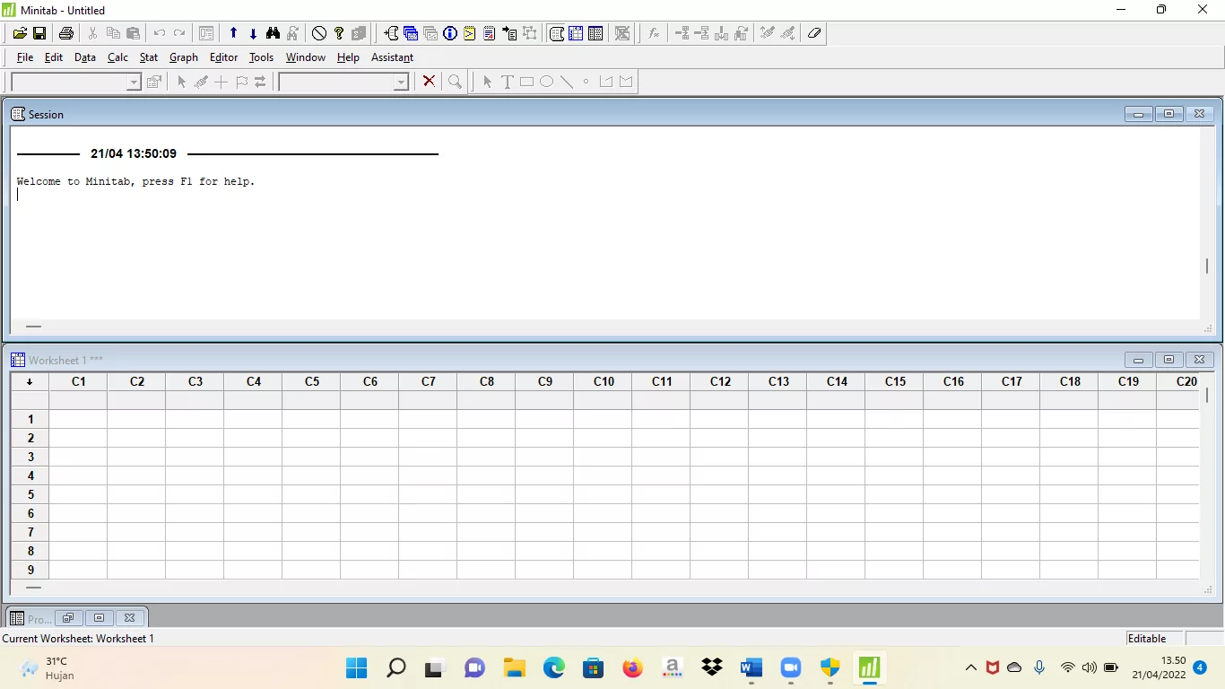Open the Help menu
This screenshot has width=1225, height=689.
[348, 57]
